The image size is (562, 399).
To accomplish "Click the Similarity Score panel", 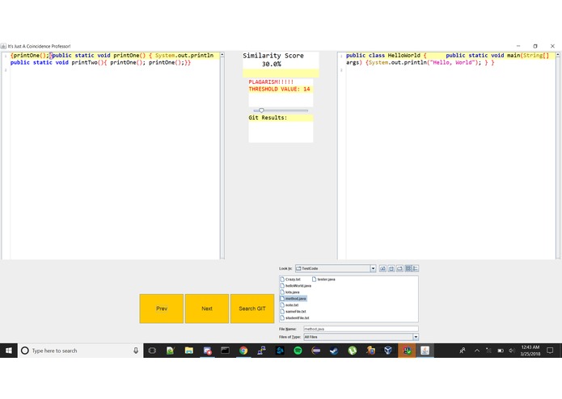I will coord(281,64).
